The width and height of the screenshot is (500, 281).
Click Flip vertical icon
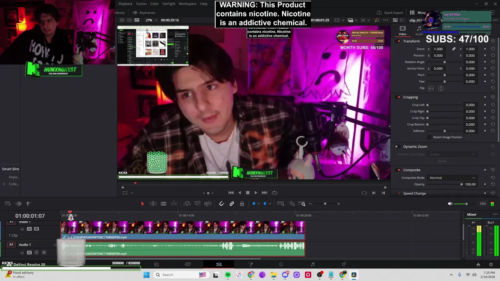tap(441, 89)
